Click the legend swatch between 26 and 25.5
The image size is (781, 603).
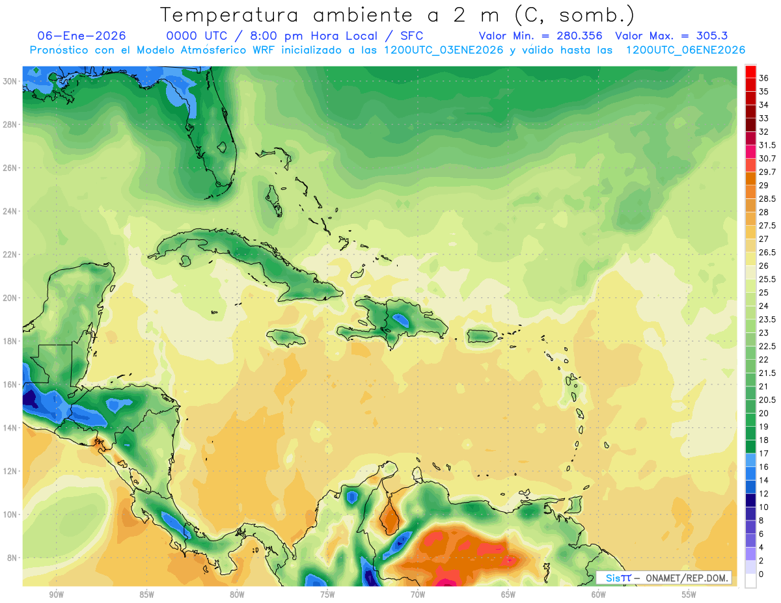pyautogui.click(x=750, y=273)
